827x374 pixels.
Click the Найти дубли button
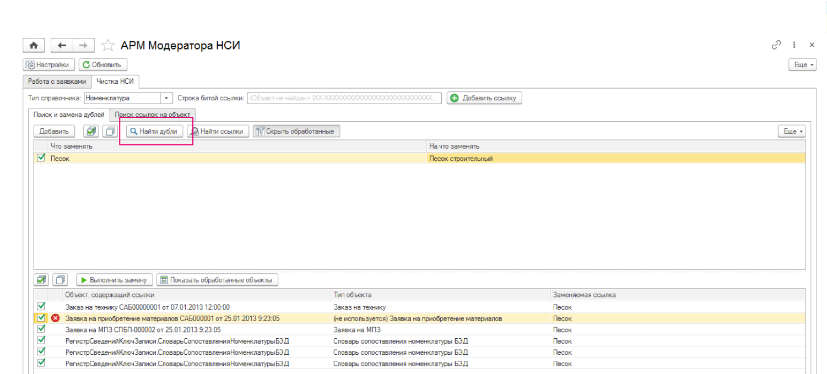pyautogui.click(x=154, y=132)
